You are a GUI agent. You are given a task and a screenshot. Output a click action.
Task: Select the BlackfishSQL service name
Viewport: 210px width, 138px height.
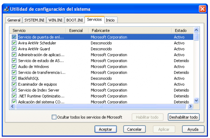coord(29,78)
